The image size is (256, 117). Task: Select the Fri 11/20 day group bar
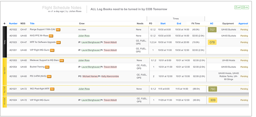[x=5, y=102]
